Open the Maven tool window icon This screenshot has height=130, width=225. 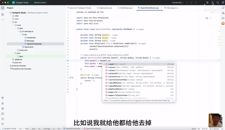point(223,18)
